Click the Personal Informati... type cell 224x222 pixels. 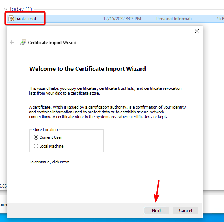[x=176, y=19]
